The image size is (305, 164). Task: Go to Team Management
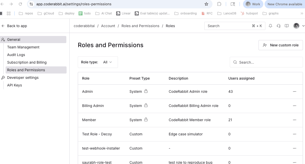pos(23,47)
